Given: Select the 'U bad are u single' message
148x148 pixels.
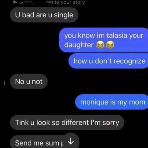Looking at the screenshot, I should point(44,15).
